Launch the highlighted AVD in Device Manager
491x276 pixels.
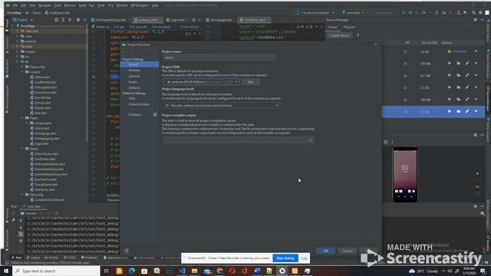(450, 111)
